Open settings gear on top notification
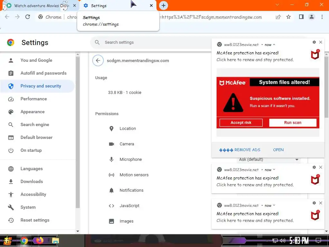Image resolution: width=329 pixels, height=247 pixels. tap(314, 42)
